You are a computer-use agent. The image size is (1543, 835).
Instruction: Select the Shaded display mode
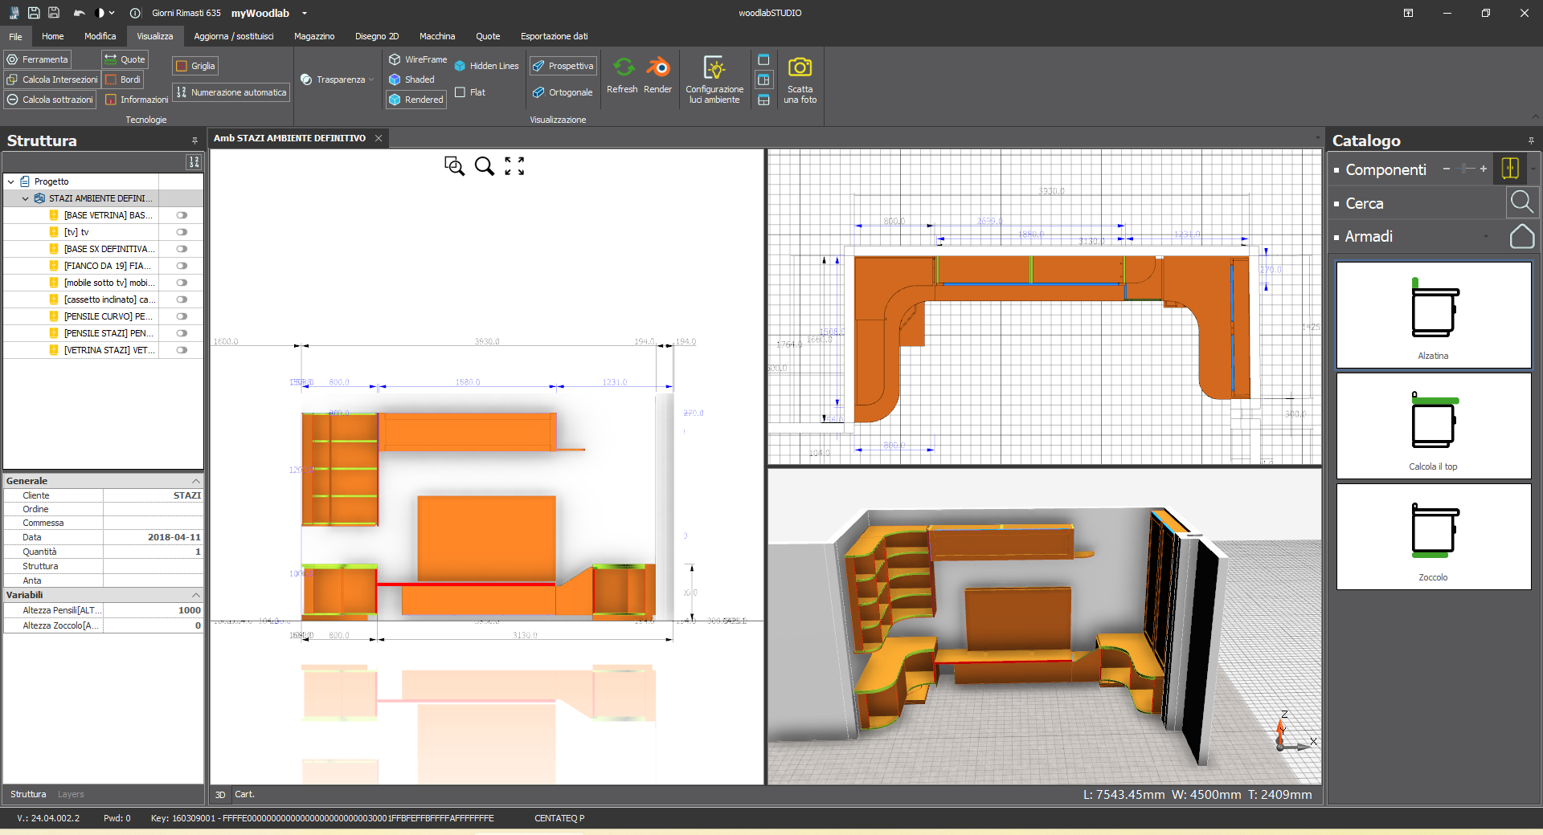[411, 79]
